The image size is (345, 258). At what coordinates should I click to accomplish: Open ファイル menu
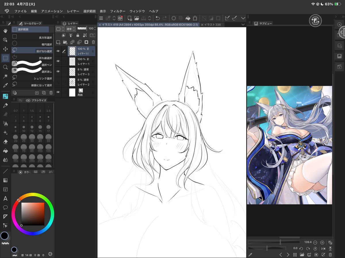pyautogui.click(x=20, y=11)
